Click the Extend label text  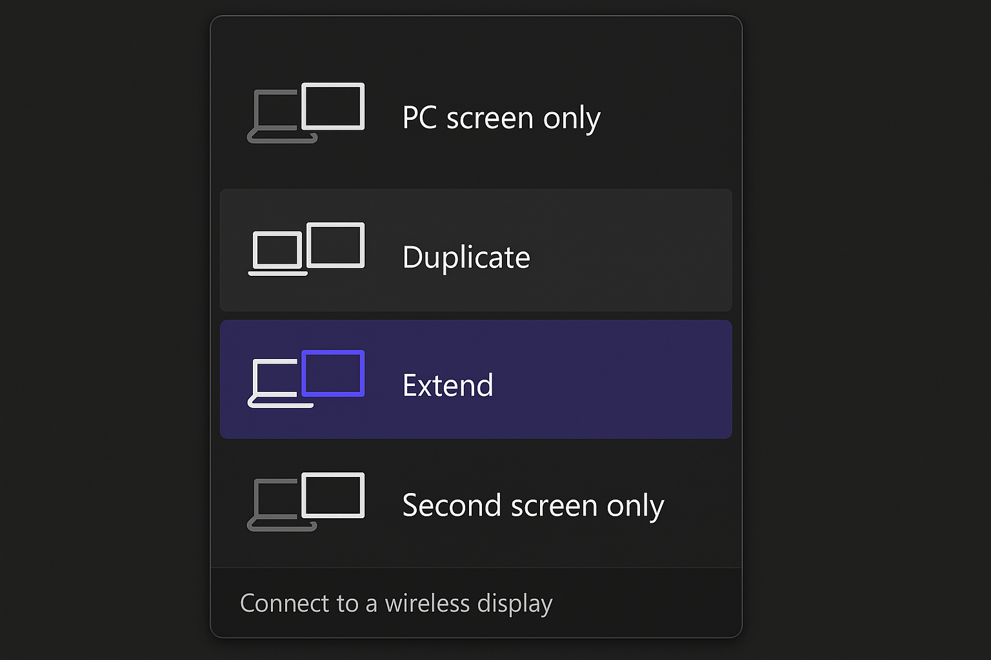(447, 385)
